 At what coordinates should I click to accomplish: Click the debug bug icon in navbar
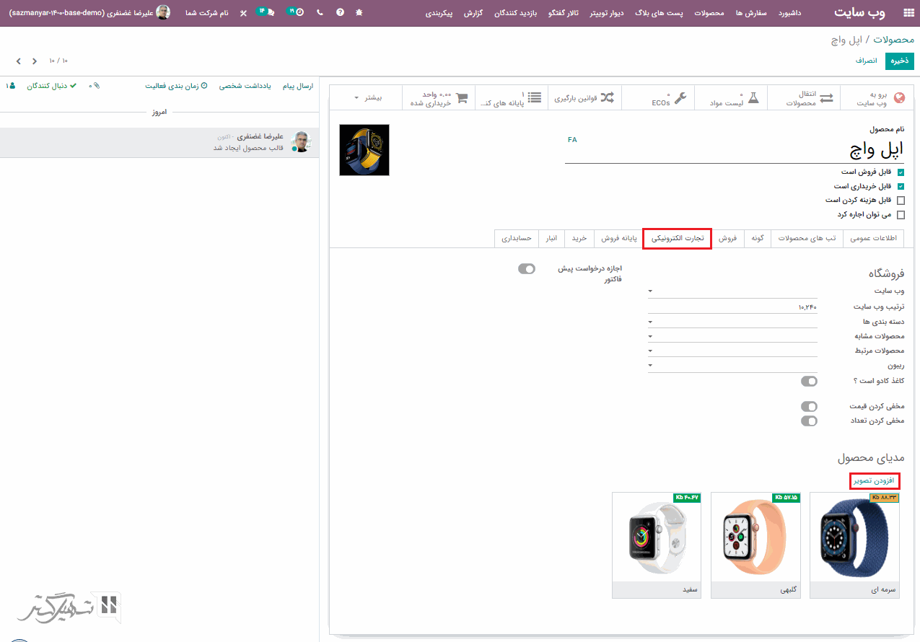(x=359, y=13)
